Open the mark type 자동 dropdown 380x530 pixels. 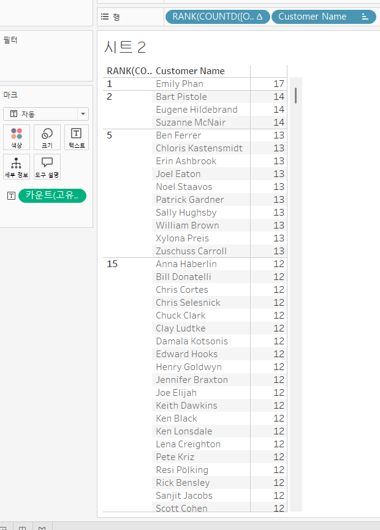coord(46,114)
